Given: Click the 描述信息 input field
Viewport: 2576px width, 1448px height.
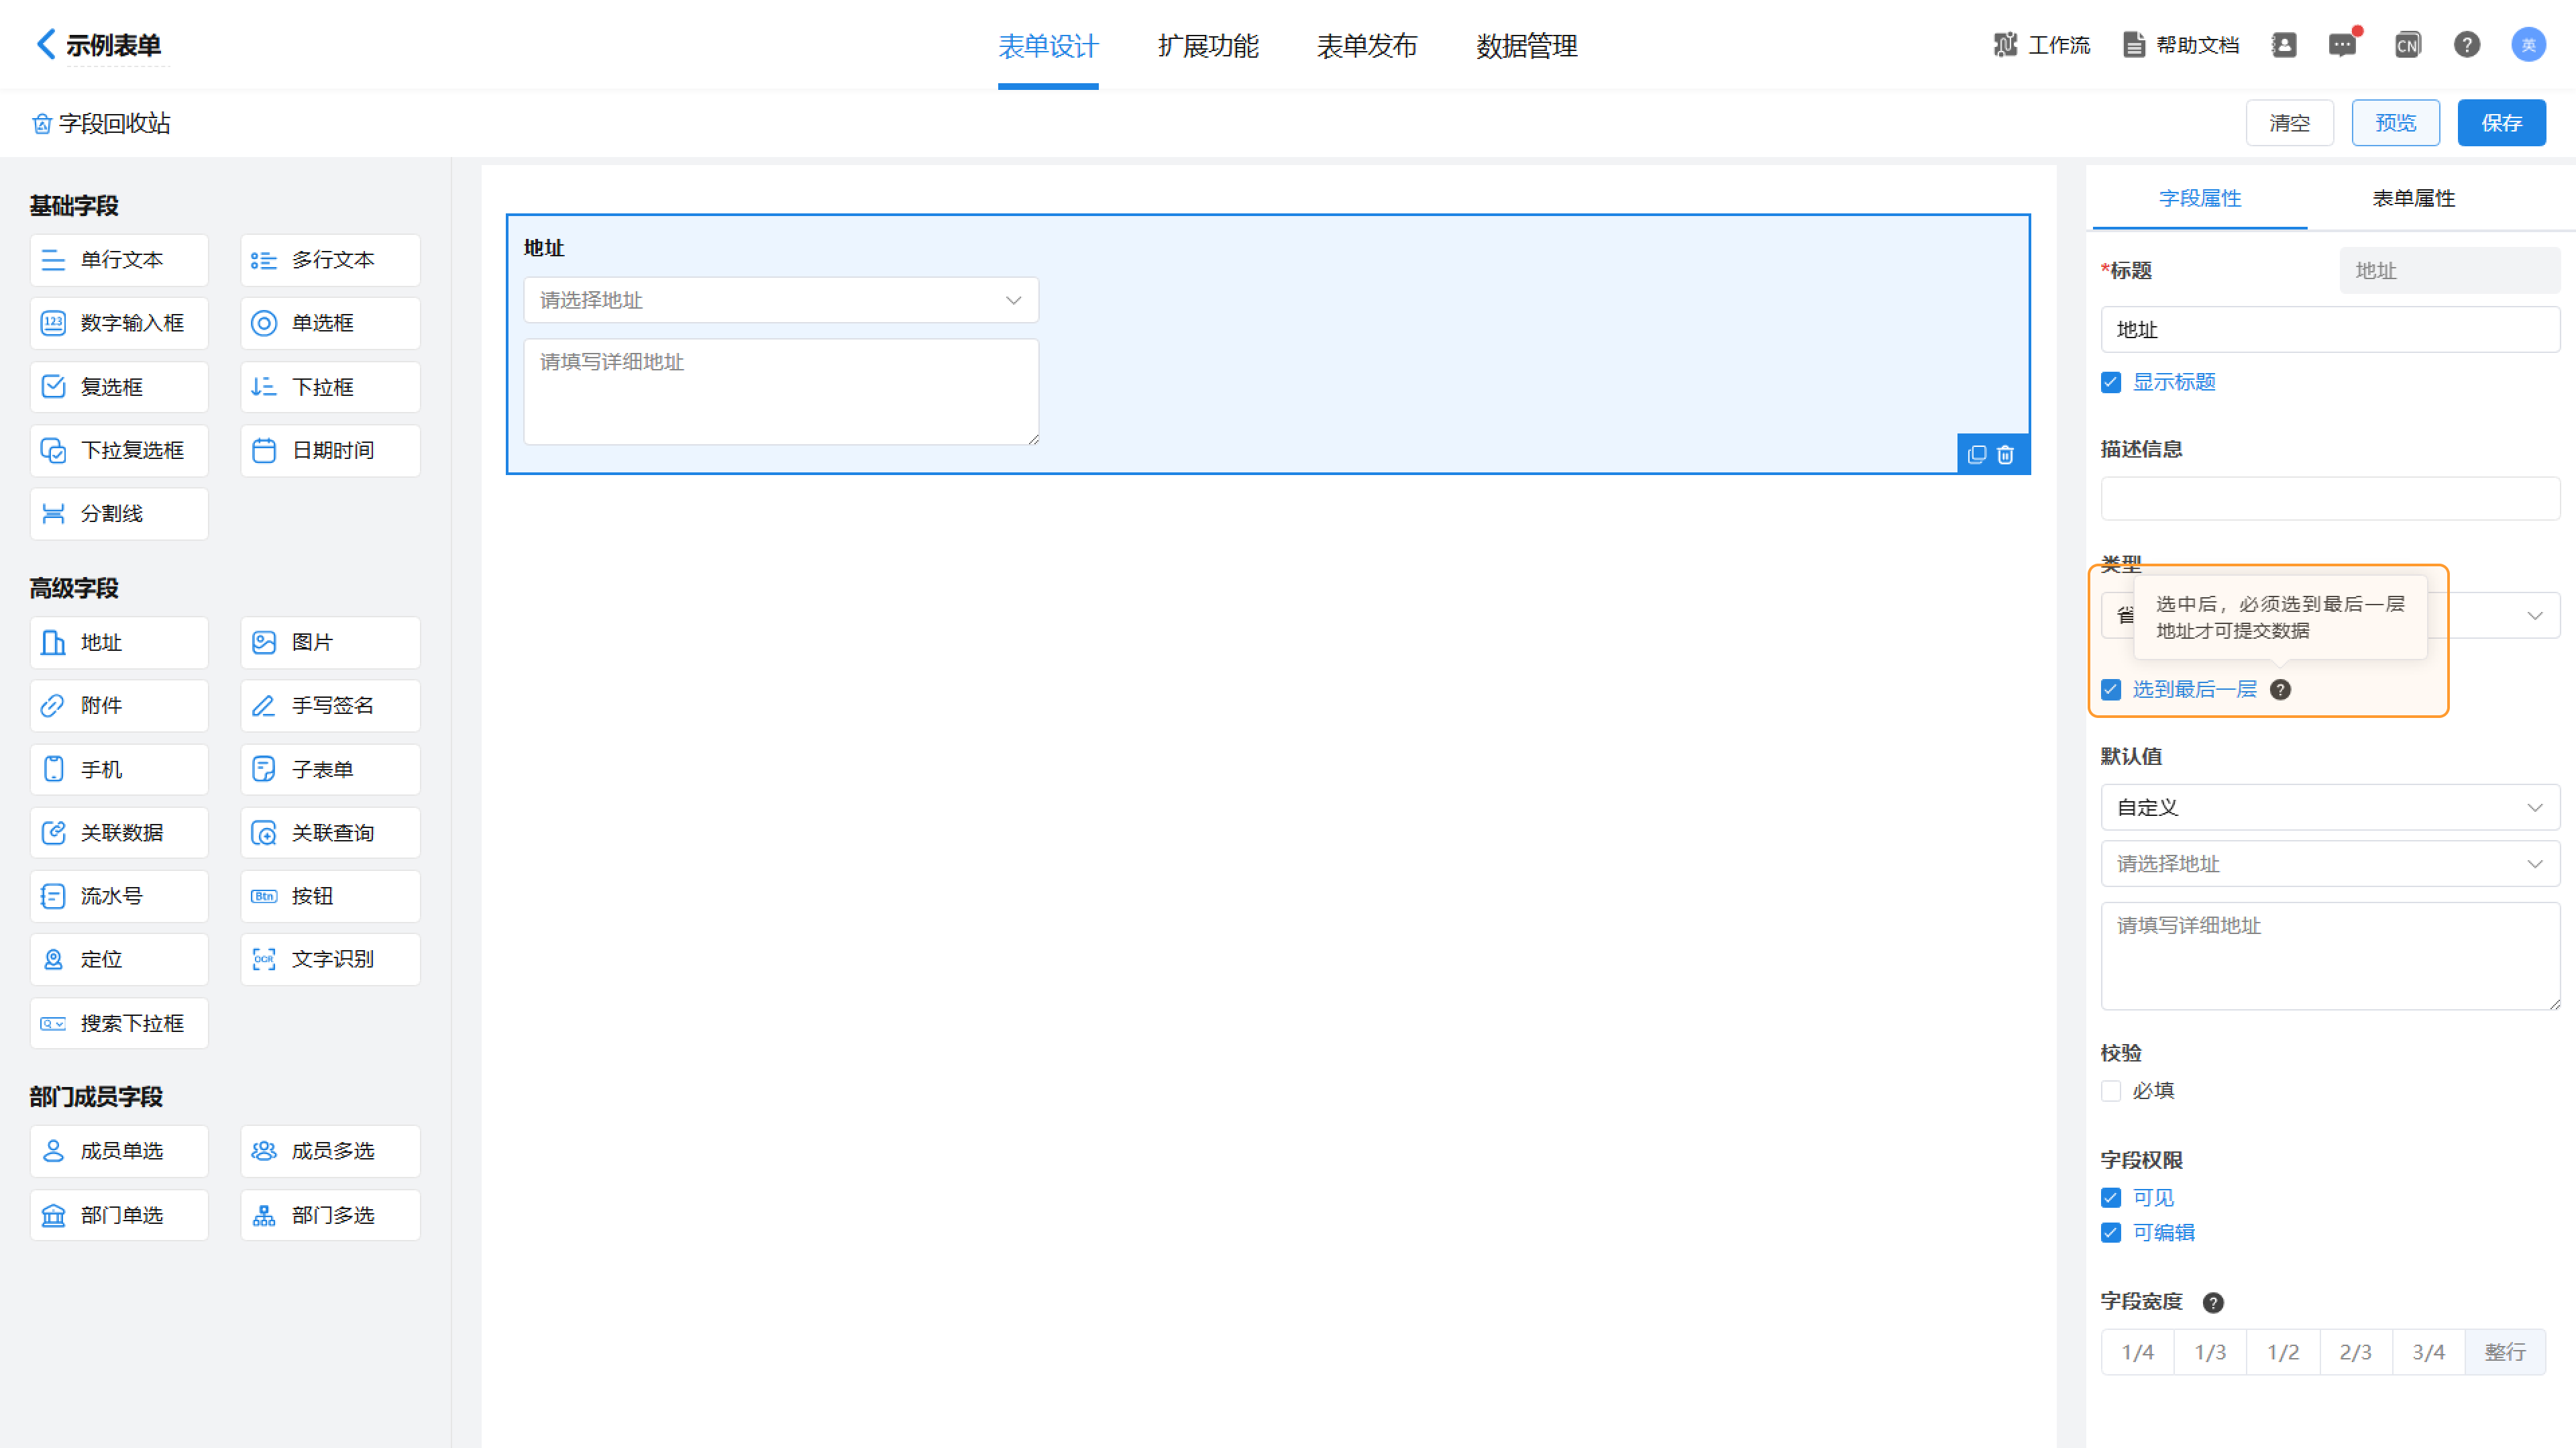Looking at the screenshot, I should [x=2330, y=498].
